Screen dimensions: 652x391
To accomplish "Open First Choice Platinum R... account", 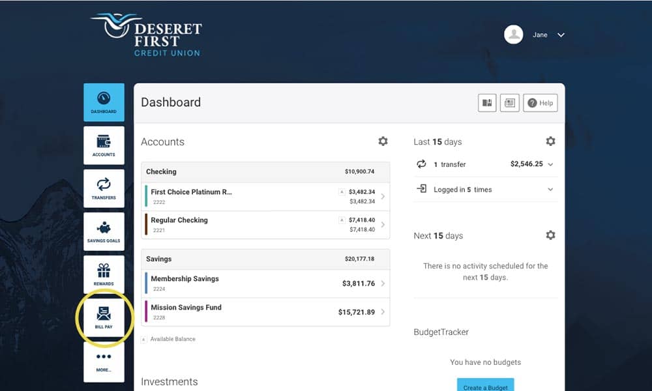I will point(266,197).
